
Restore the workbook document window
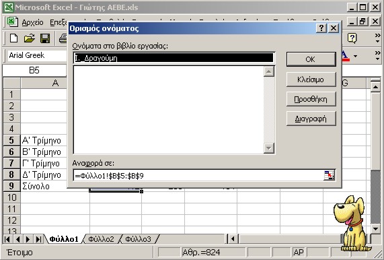(x=363, y=22)
